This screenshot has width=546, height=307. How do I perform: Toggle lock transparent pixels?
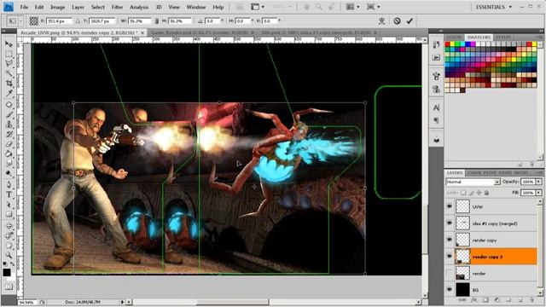tap(463, 193)
